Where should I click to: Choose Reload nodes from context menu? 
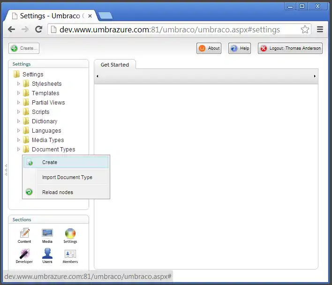click(58, 192)
